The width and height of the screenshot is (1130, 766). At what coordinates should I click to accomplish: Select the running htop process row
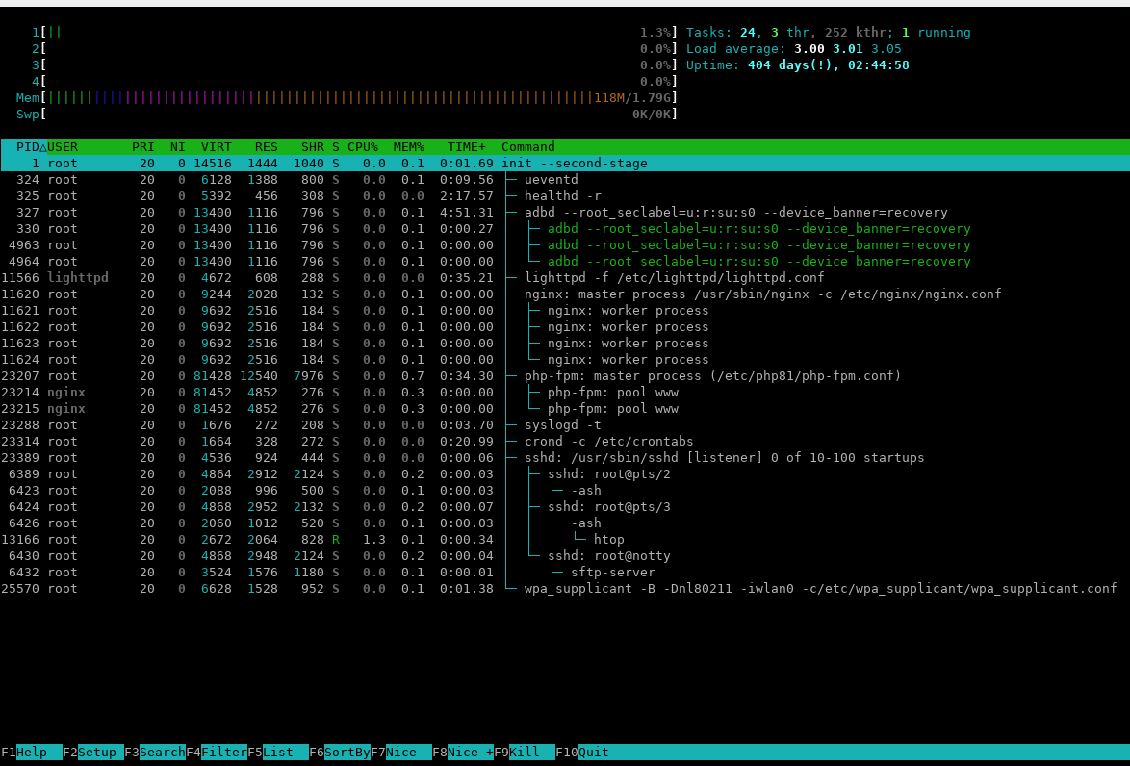coord(565,540)
